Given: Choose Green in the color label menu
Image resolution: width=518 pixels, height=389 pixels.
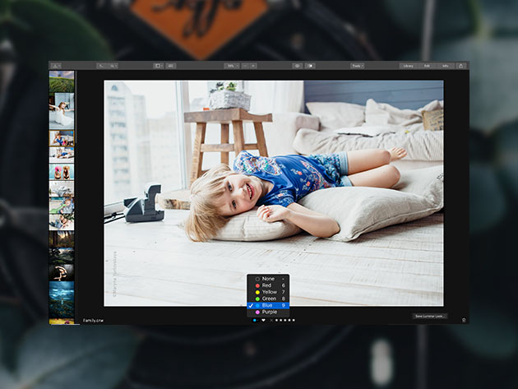Looking at the screenshot, I should 268,299.
